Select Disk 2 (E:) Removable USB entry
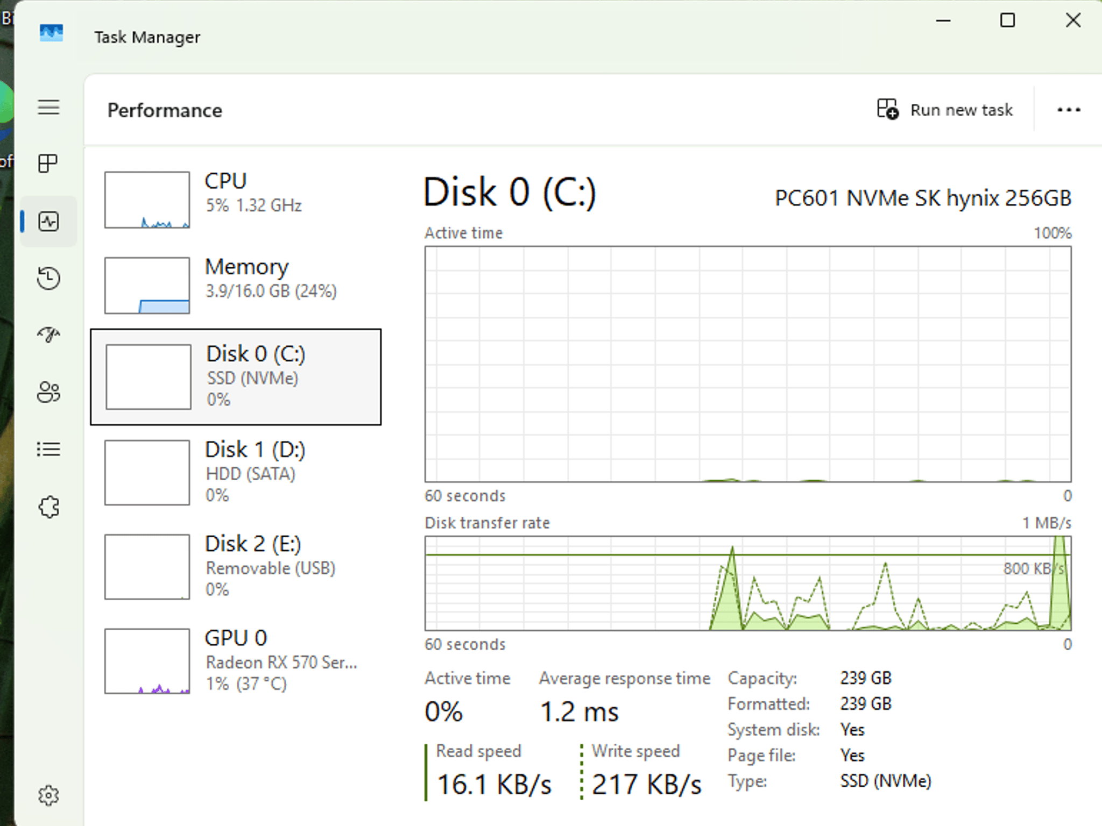The image size is (1102, 826). [x=236, y=567]
